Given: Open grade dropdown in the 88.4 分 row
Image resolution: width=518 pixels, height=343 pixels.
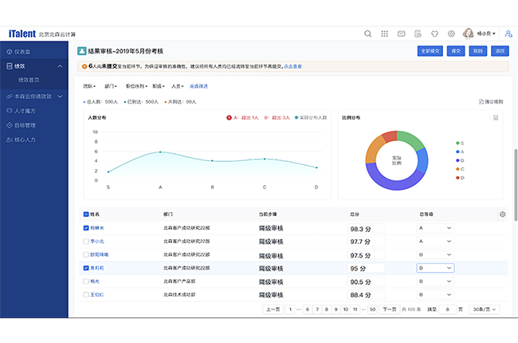Looking at the screenshot, I should (435, 294).
